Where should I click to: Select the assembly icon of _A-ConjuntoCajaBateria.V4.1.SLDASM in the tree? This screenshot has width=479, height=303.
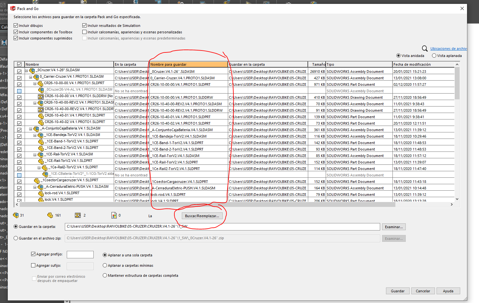pos(36,129)
